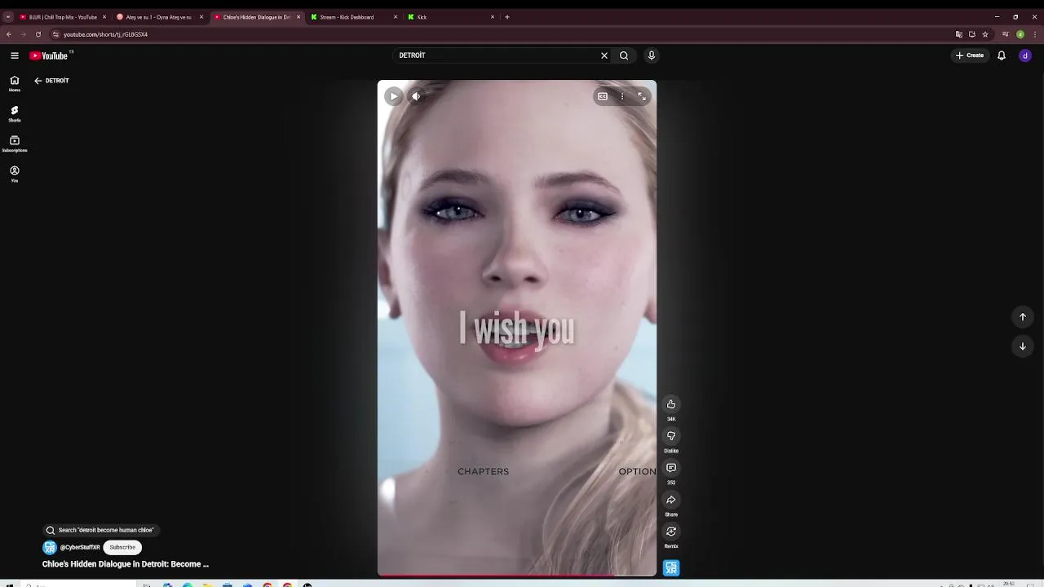The height and width of the screenshot is (587, 1044).
Task: Open the You section in sidebar
Action: (15, 174)
